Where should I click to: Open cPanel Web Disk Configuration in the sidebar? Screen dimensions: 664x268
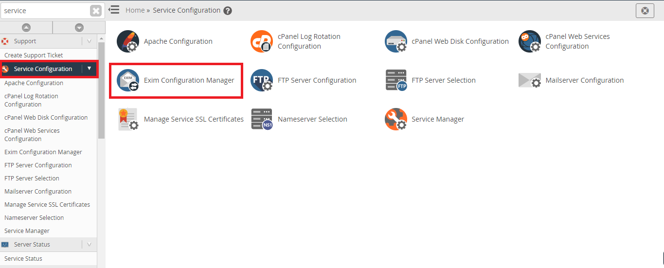[x=46, y=118]
